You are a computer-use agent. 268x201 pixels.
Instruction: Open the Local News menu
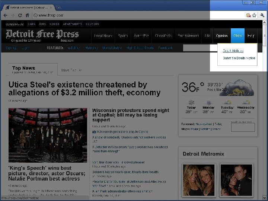click(103, 36)
